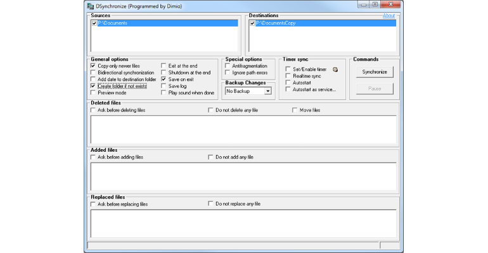The image size is (488, 253).
Task: Enable the Save log option
Action: tap(164, 86)
